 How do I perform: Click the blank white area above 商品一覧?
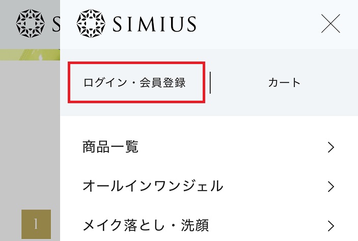(209, 127)
